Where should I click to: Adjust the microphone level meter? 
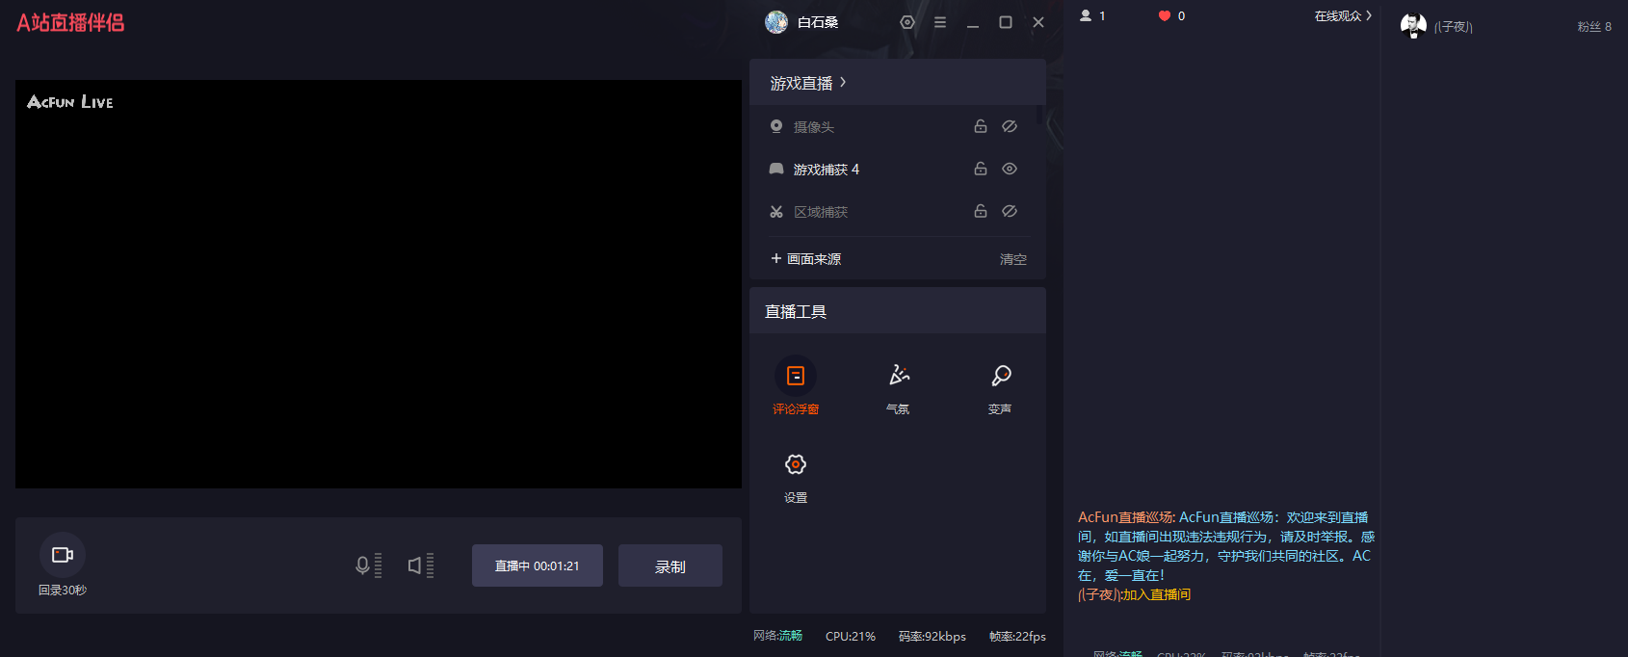(x=378, y=565)
